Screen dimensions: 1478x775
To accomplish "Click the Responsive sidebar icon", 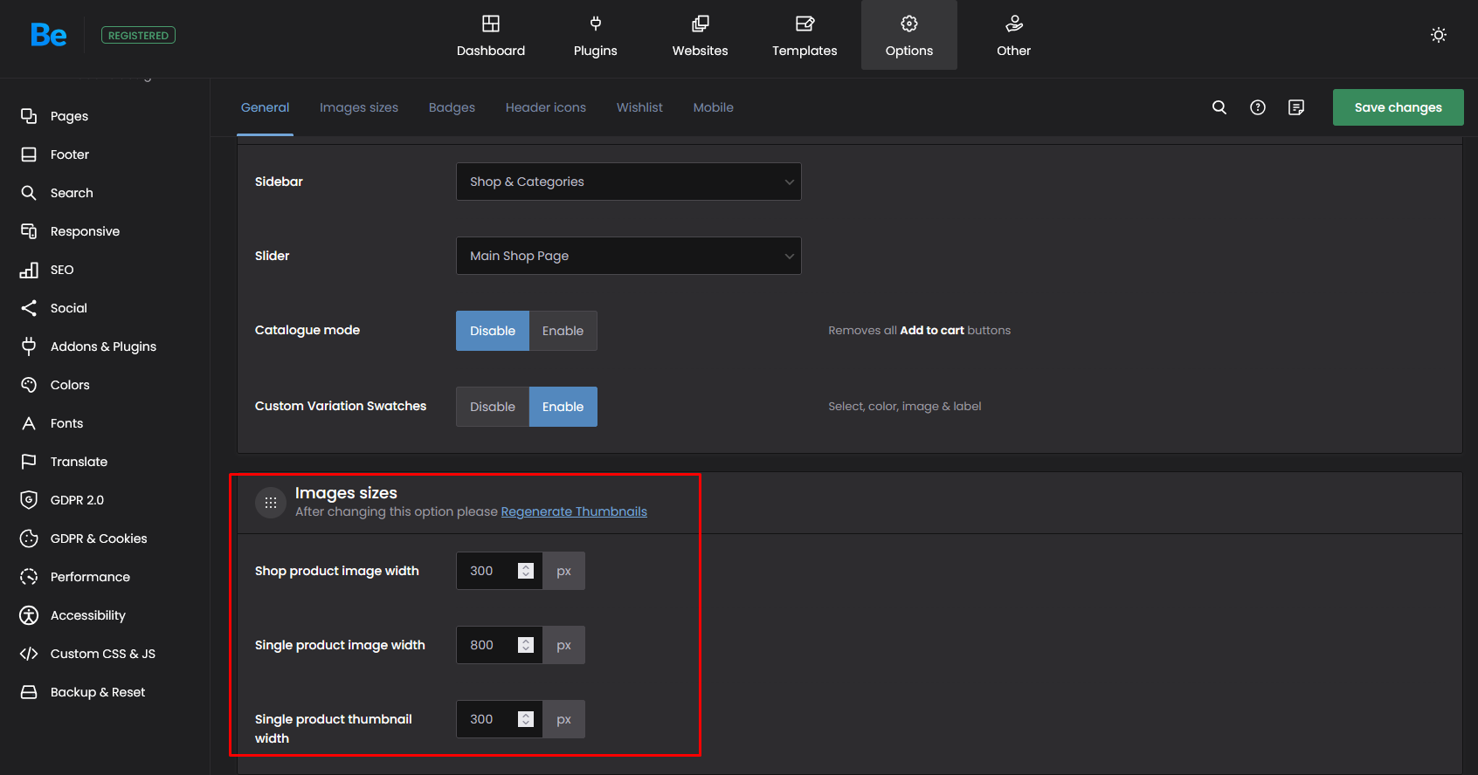I will 29,231.
